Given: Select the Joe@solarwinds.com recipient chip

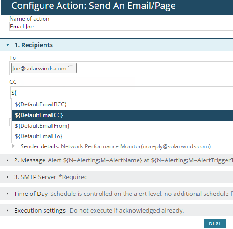Looking at the screenshot, I should [39, 69].
